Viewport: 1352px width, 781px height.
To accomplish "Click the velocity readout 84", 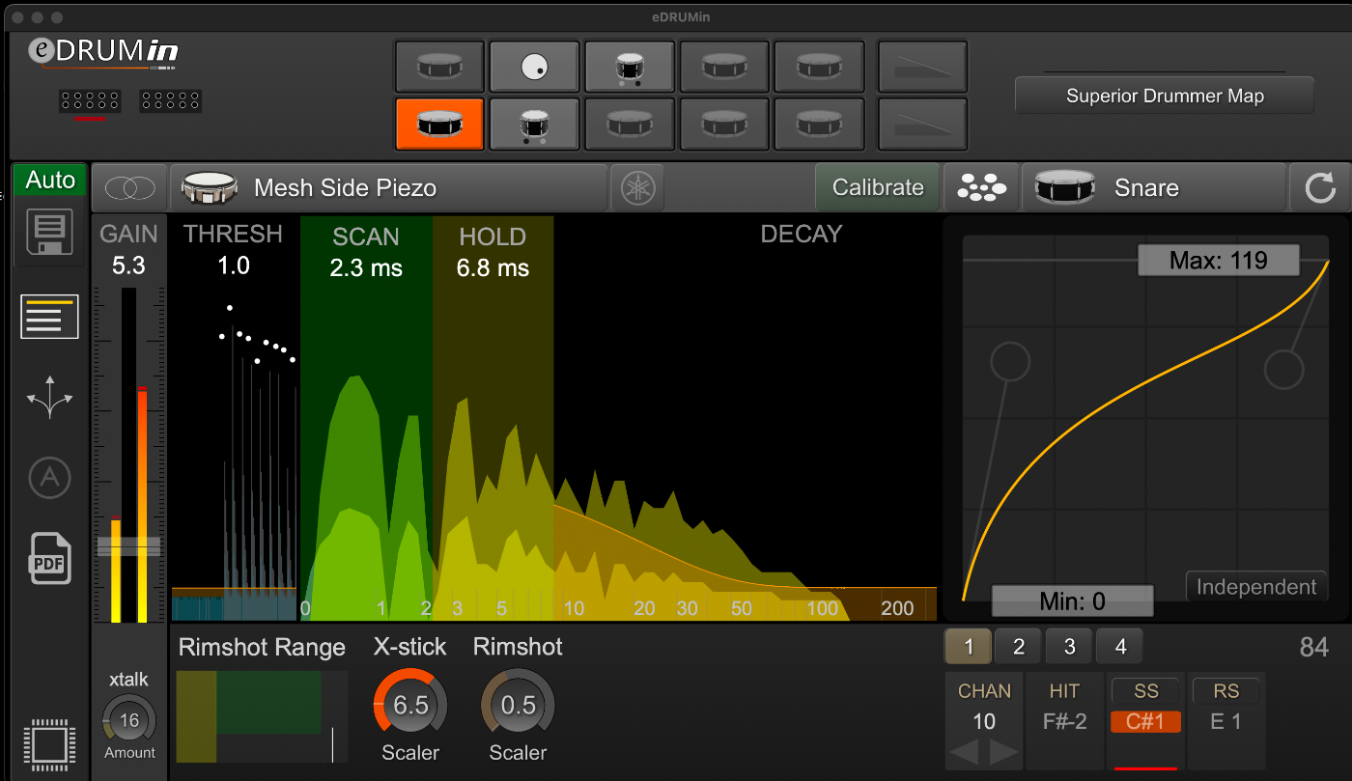I will point(1314,648).
